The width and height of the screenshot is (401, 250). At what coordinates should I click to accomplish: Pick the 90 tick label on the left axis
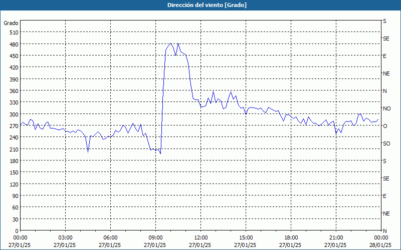click(x=16, y=196)
